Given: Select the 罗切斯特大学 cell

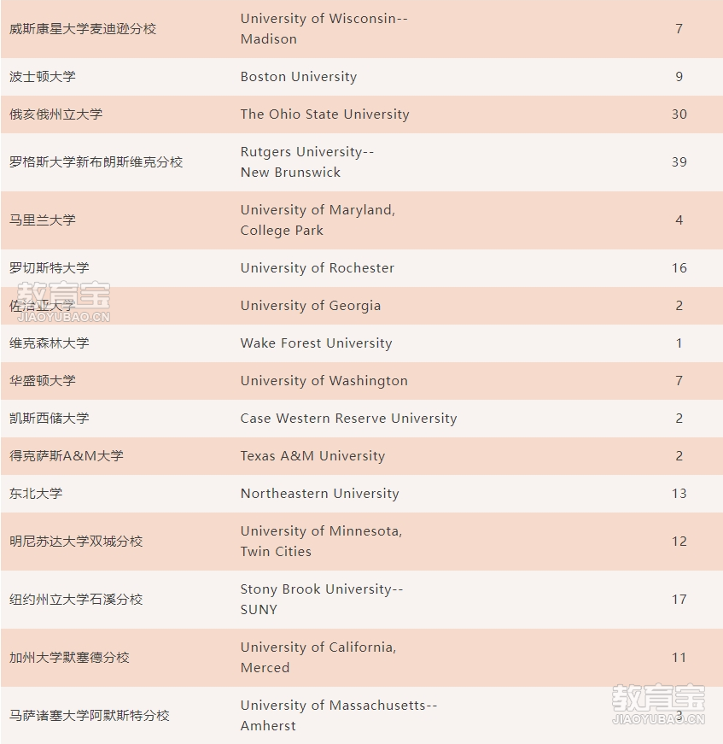Looking at the screenshot, I should point(49,267).
